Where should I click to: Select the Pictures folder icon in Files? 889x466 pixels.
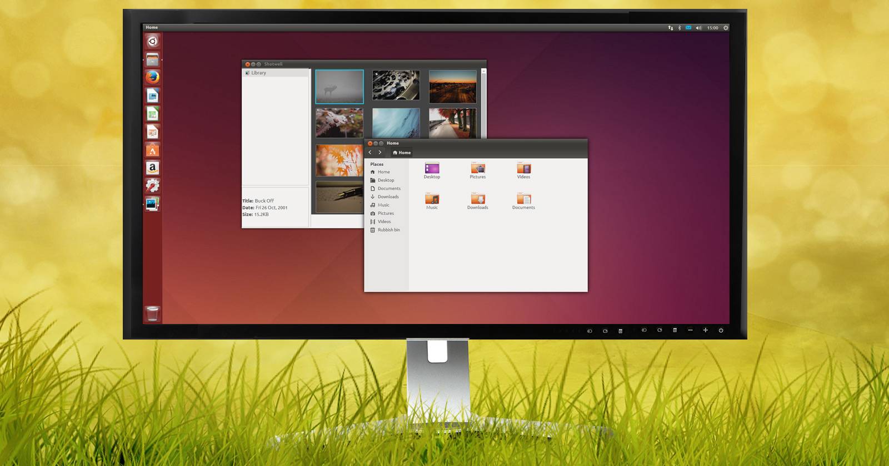[478, 168]
